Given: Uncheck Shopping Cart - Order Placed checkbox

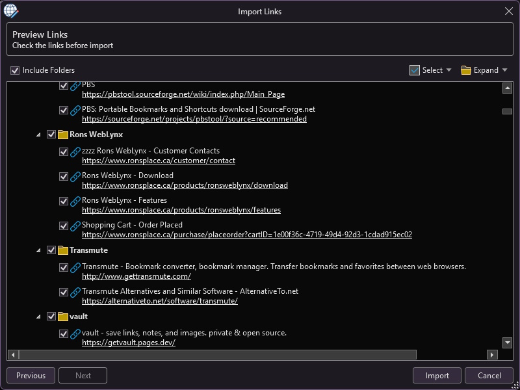Looking at the screenshot, I should tap(63, 226).
